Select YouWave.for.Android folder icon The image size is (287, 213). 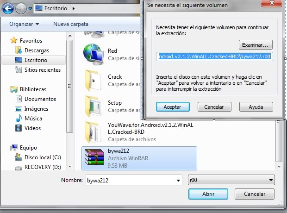93,132
